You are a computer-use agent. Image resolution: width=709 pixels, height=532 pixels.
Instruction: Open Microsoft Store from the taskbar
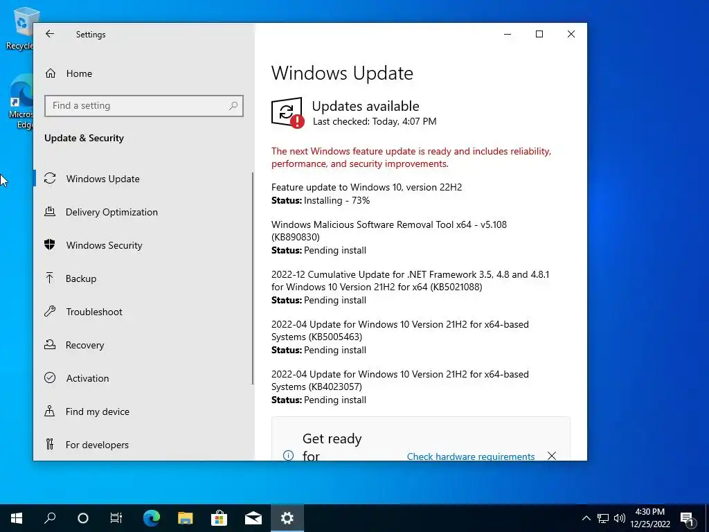(x=219, y=518)
